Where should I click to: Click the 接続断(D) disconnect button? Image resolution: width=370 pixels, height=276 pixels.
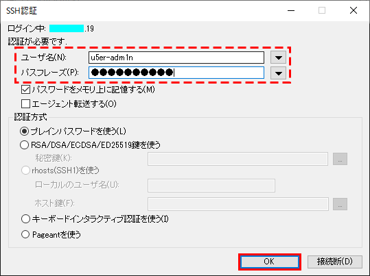(x=334, y=262)
